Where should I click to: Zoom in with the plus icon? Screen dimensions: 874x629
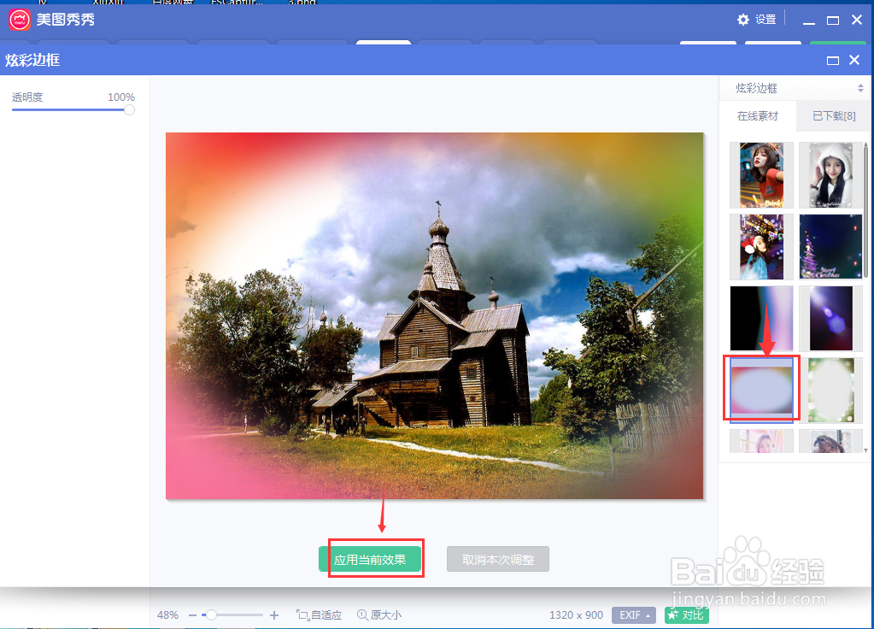coord(274,615)
